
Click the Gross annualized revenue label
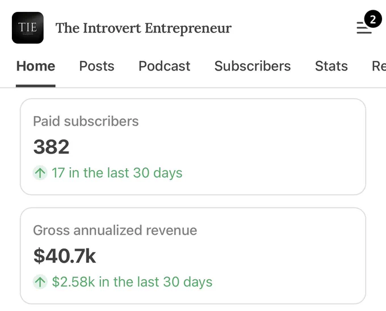click(x=115, y=230)
